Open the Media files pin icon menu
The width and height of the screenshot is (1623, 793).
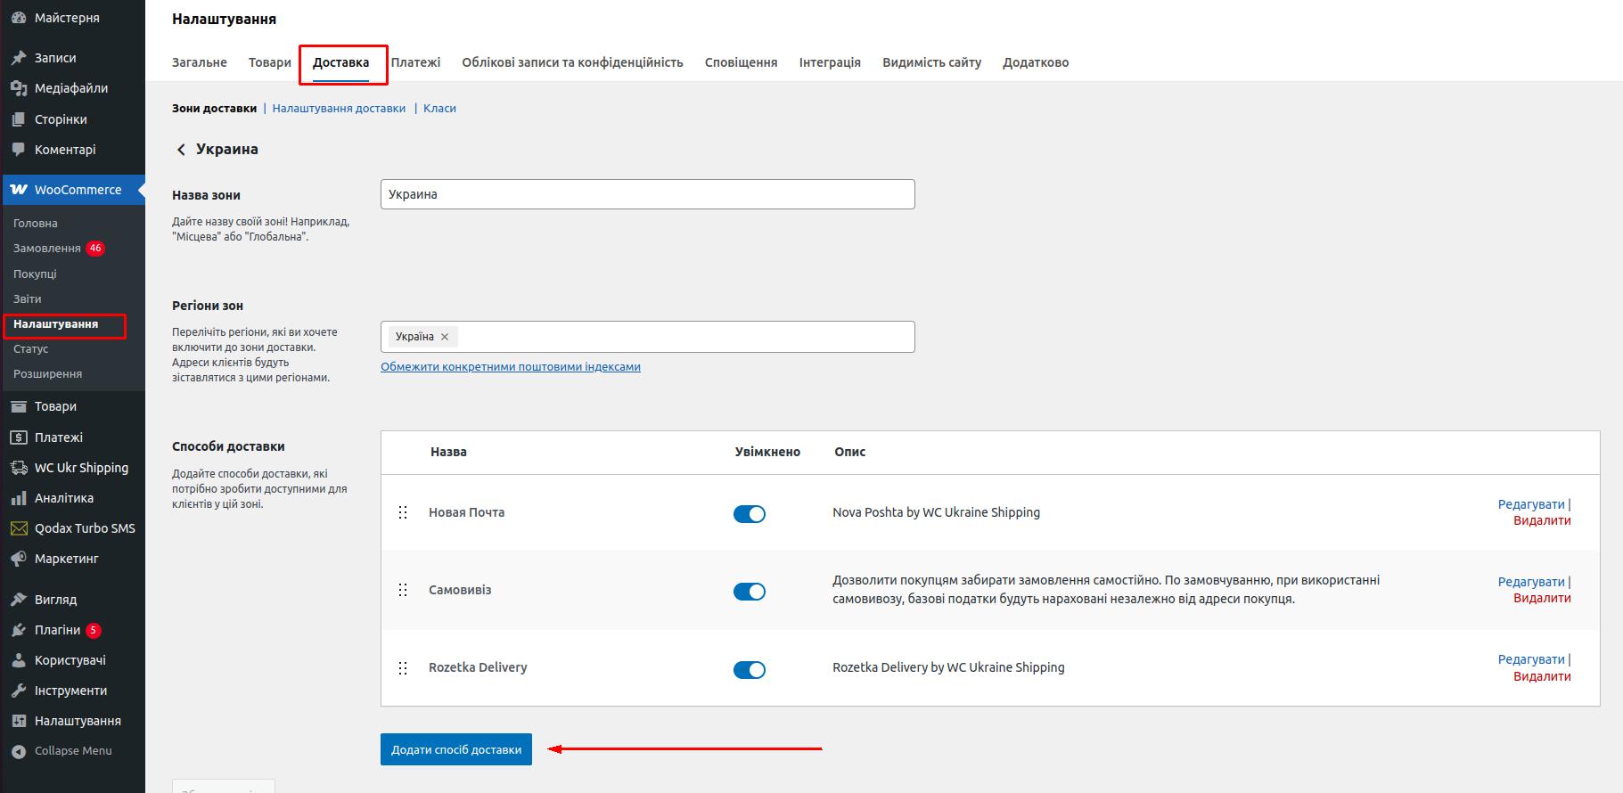[19, 88]
